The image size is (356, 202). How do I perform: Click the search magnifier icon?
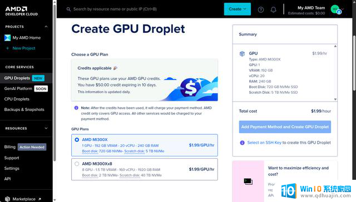point(68,9)
